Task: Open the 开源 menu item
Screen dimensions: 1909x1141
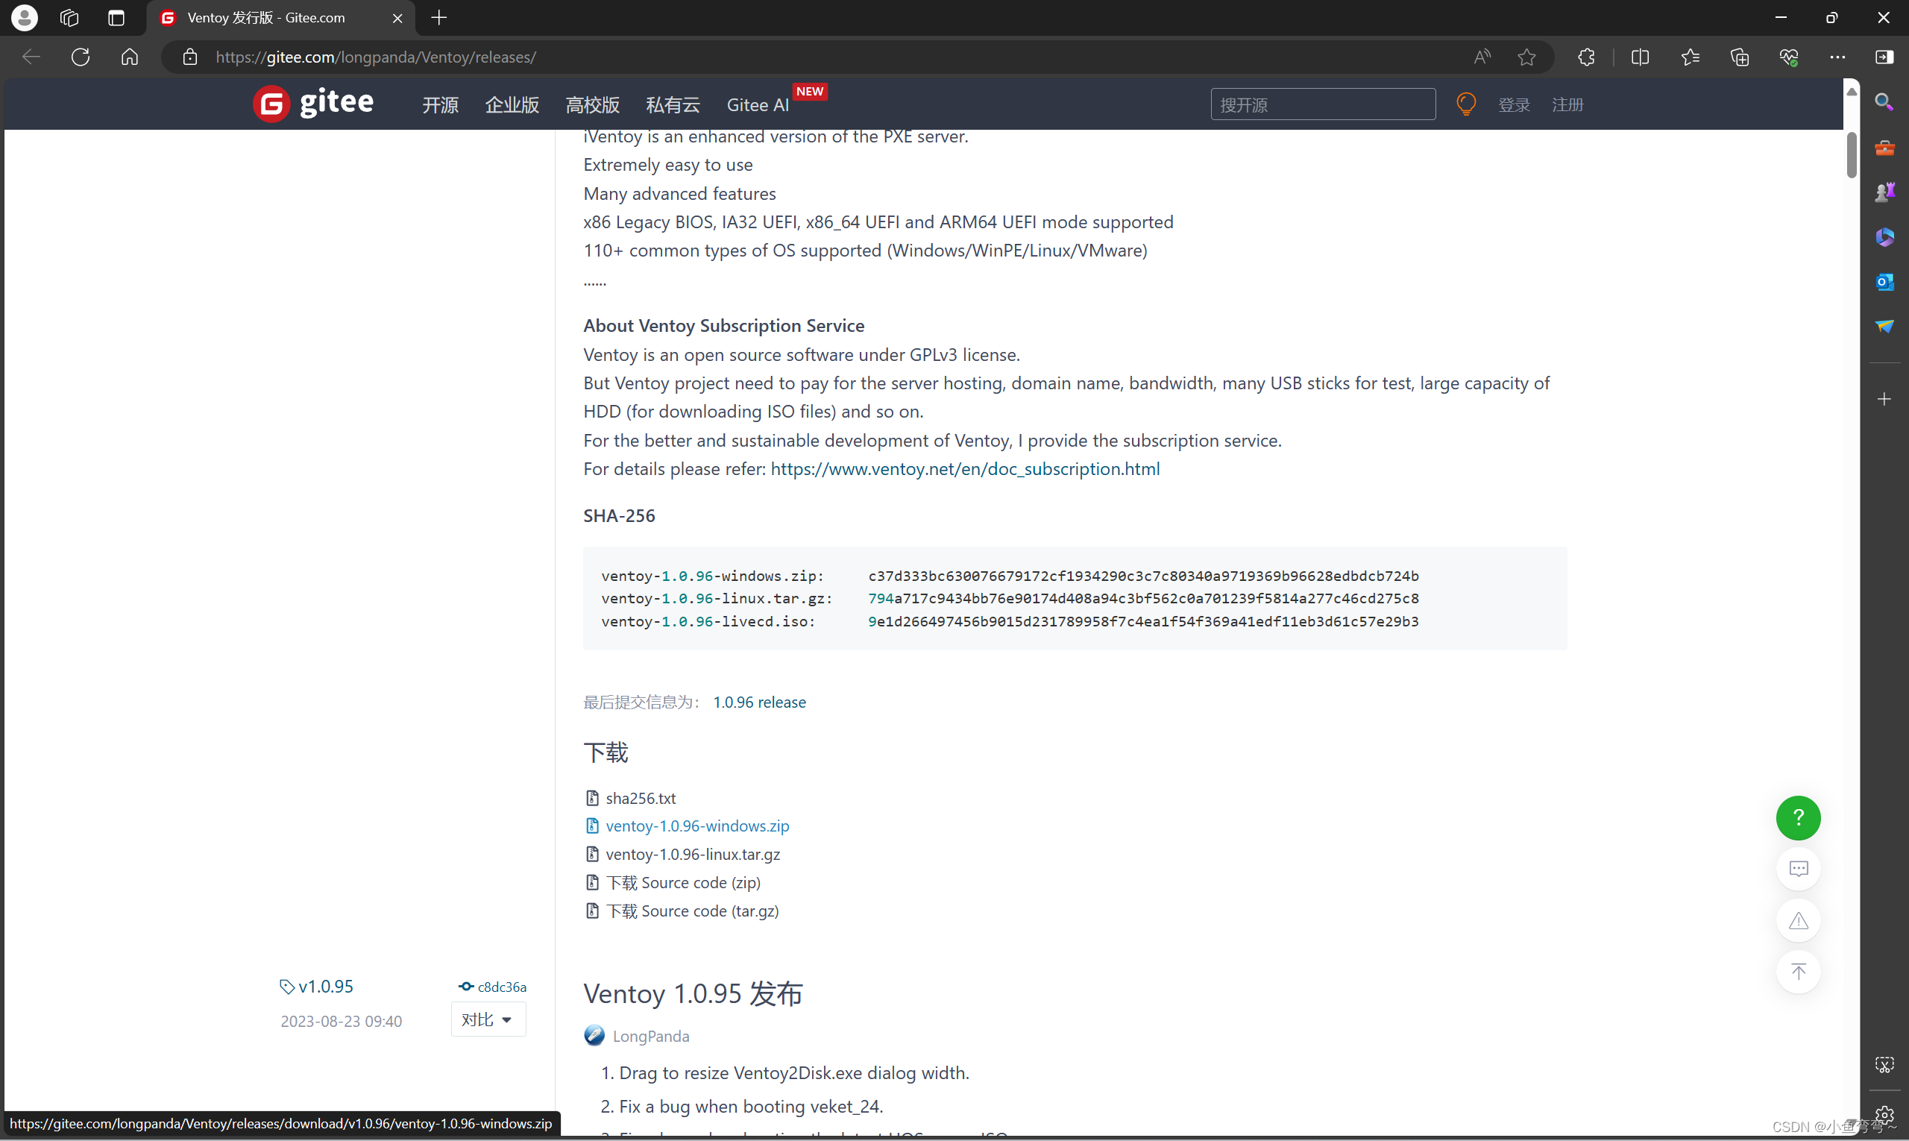Action: pyautogui.click(x=440, y=104)
